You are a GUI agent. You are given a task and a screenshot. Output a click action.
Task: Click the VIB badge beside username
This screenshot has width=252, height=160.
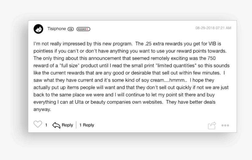click(x=71, y=29)
